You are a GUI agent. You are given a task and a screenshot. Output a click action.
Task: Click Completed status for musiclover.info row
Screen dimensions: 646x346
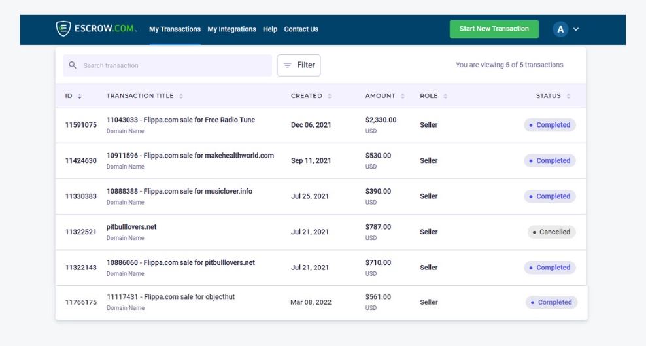[x=550, y=196]
